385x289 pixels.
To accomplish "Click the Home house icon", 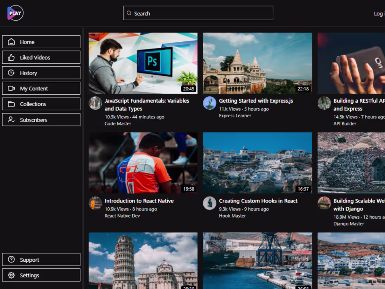I will click(x=11, y=42).
